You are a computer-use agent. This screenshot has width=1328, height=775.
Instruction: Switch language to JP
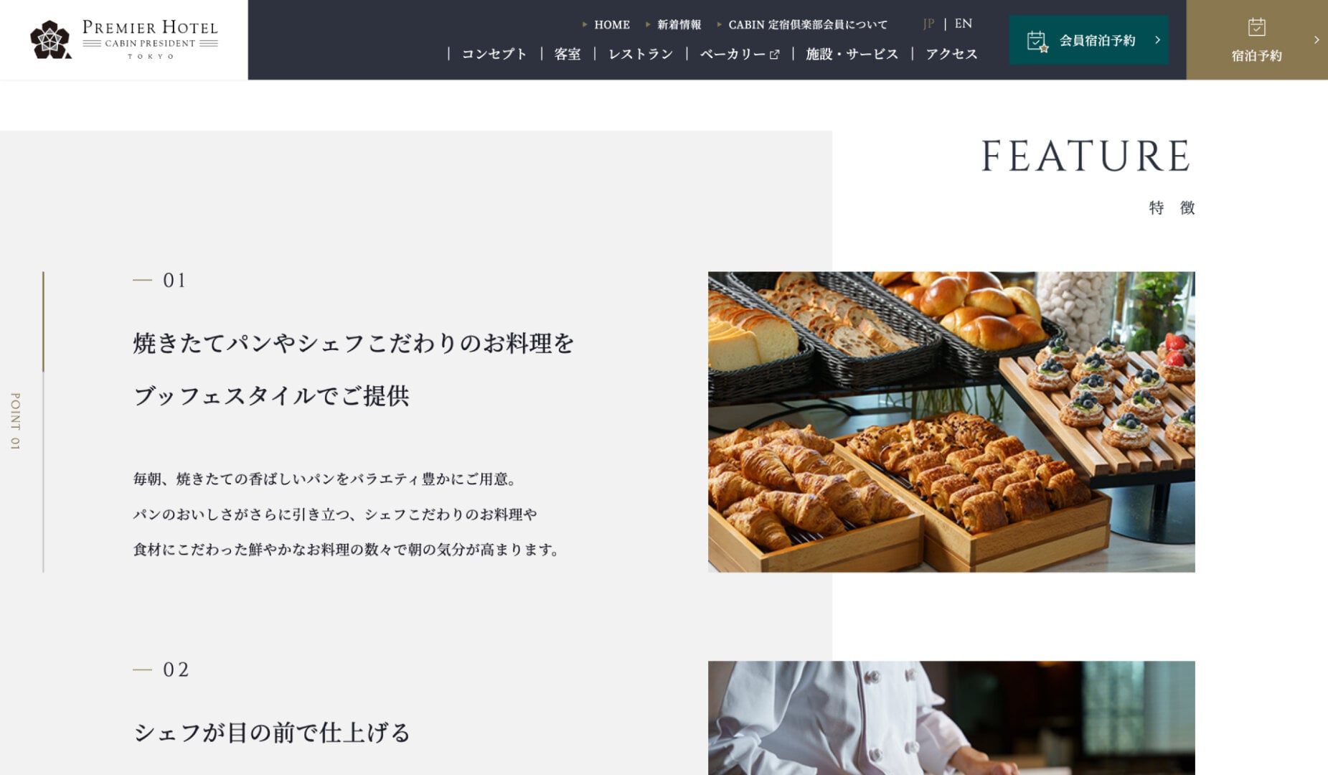tap(928, 24)
